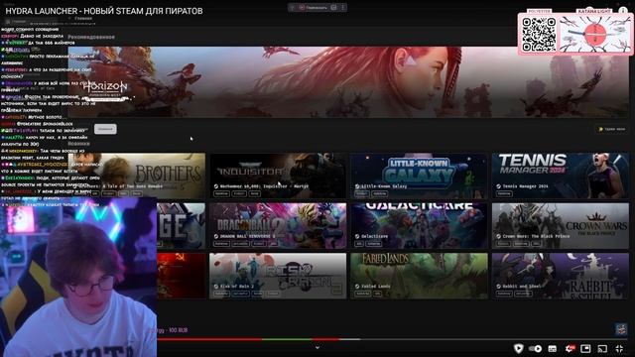Screen dimensions: 635x357
Task: Seek on the video progress bar
Action: 317,339
